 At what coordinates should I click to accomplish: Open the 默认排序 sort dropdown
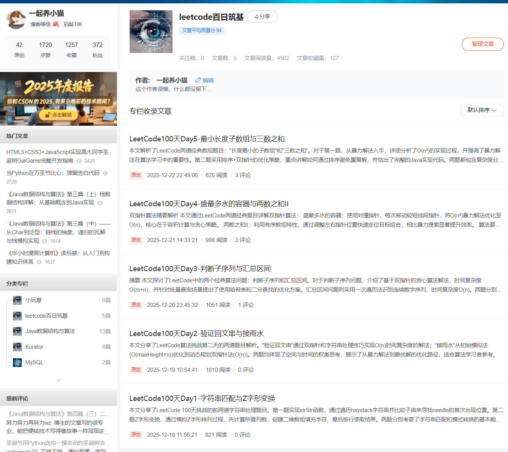point(482,110)
